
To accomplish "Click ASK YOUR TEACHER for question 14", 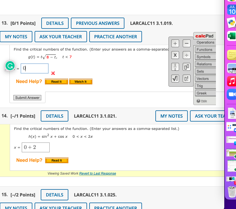I will [x=207, y=116].
